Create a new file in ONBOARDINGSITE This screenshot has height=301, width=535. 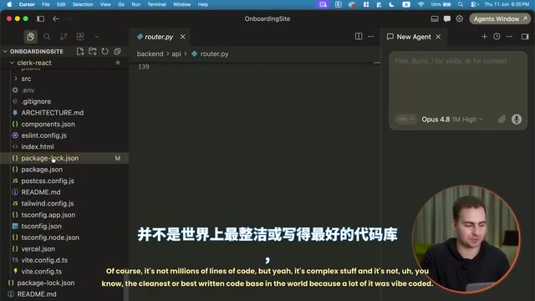(x=80, y=52)
